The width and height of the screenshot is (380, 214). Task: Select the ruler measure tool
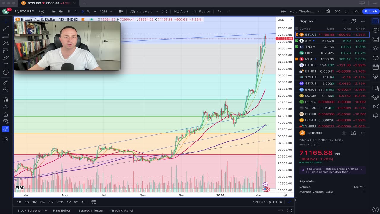6,82
